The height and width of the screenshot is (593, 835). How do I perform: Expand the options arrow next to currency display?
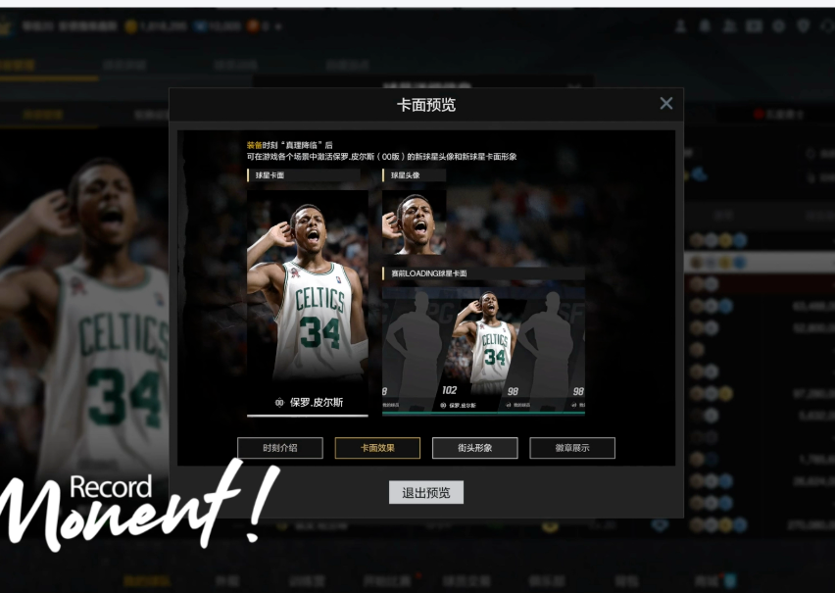point(277,27)
